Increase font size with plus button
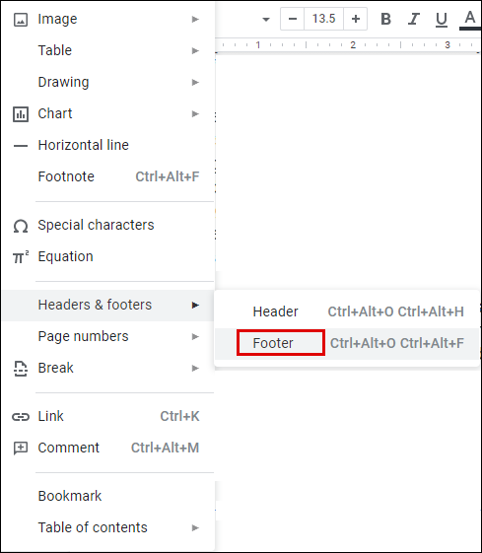Image resolution: width=482 pixels, height=553 pixels. coord(356,19)
